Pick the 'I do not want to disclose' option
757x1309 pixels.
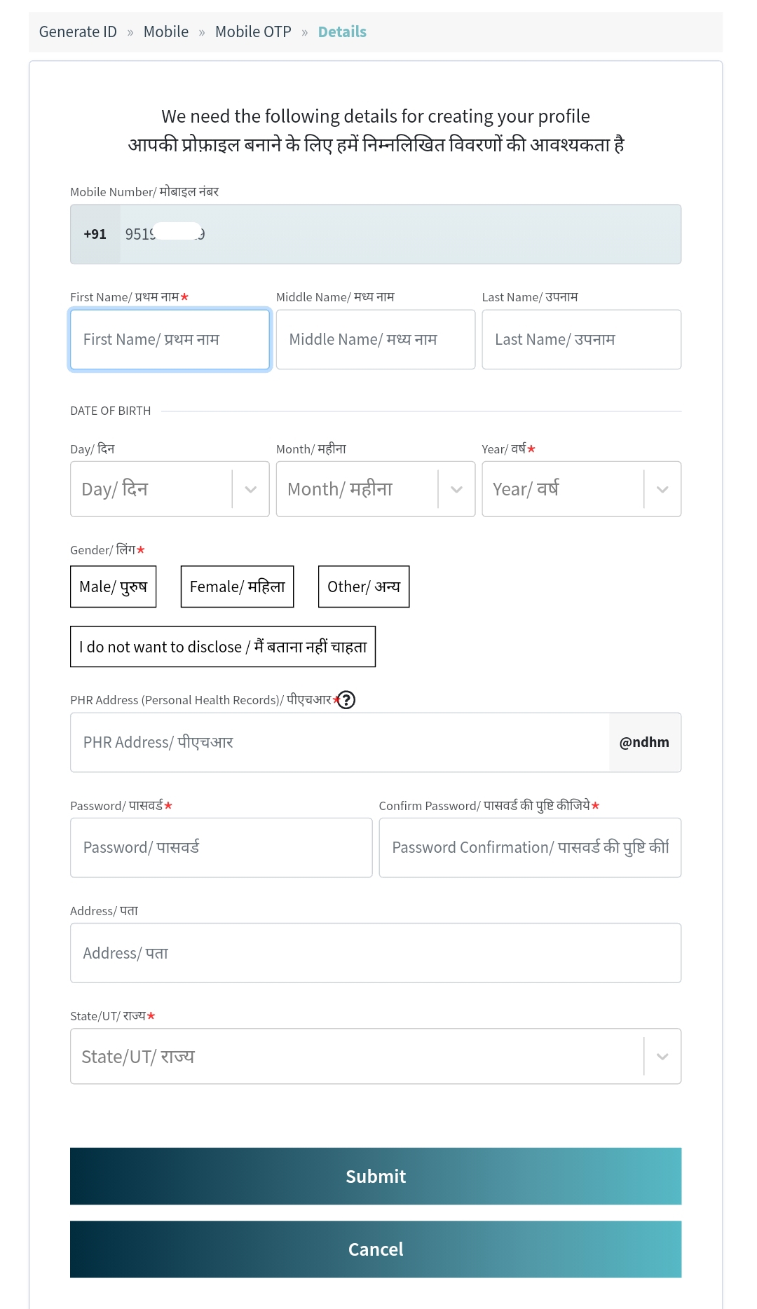pyautogui.click(x=223, y=647)
